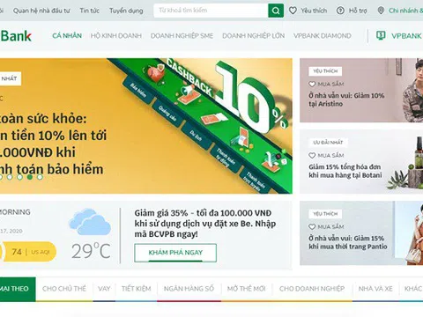Switch to the CHO CHỦ THẺ tab
This screenshot has width=423, height=317.
(x=64, y=289)
